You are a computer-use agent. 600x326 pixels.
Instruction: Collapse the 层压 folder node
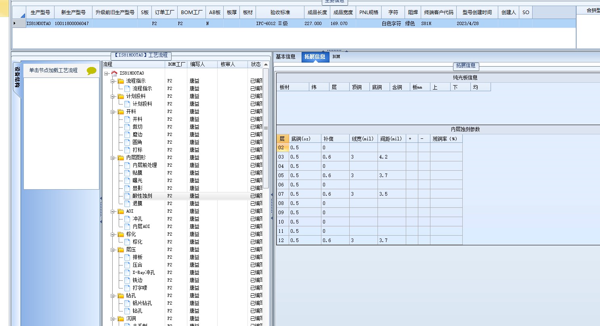tap(112, 249)
